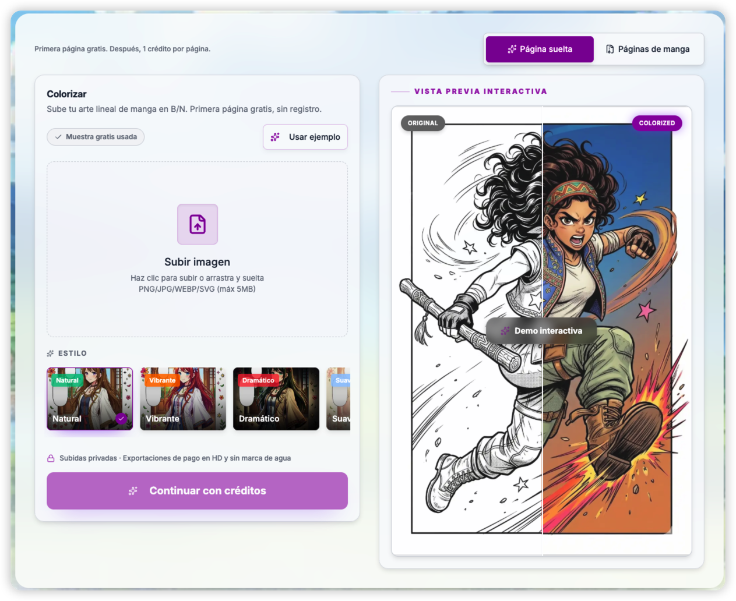736x601 pixels.
Task: Click the Muestra gratis usada check chip
Action: [96, 137]
